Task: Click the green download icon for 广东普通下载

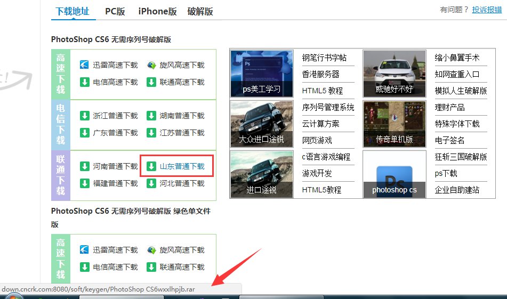Action: click(84, 133)
